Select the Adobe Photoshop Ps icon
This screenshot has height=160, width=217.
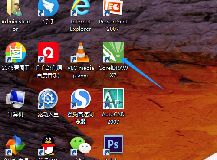point(113,145)
